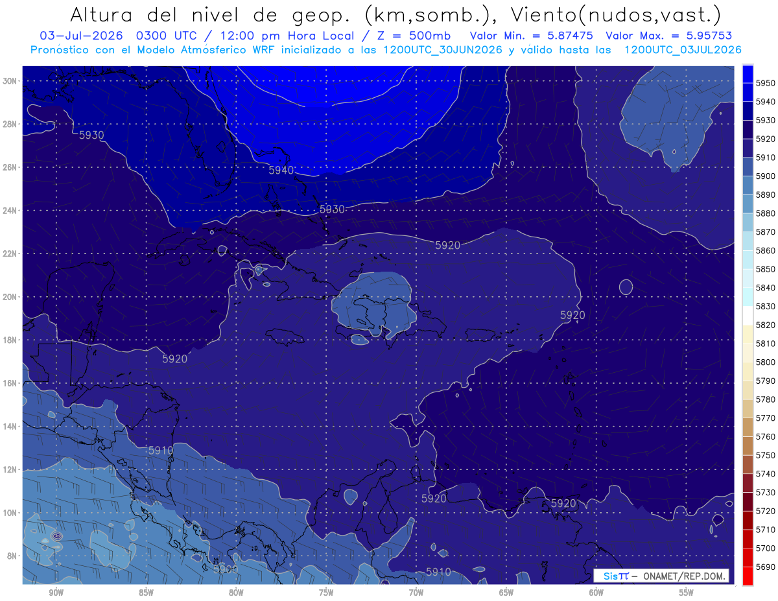Click the '60W' longitude axis label

(x=596, y=593)
